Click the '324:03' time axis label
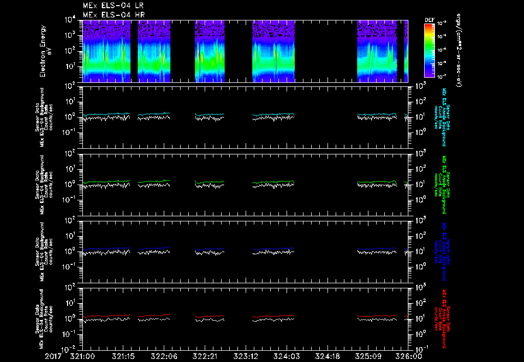This screenshot has width=524, height=362. 287,356
